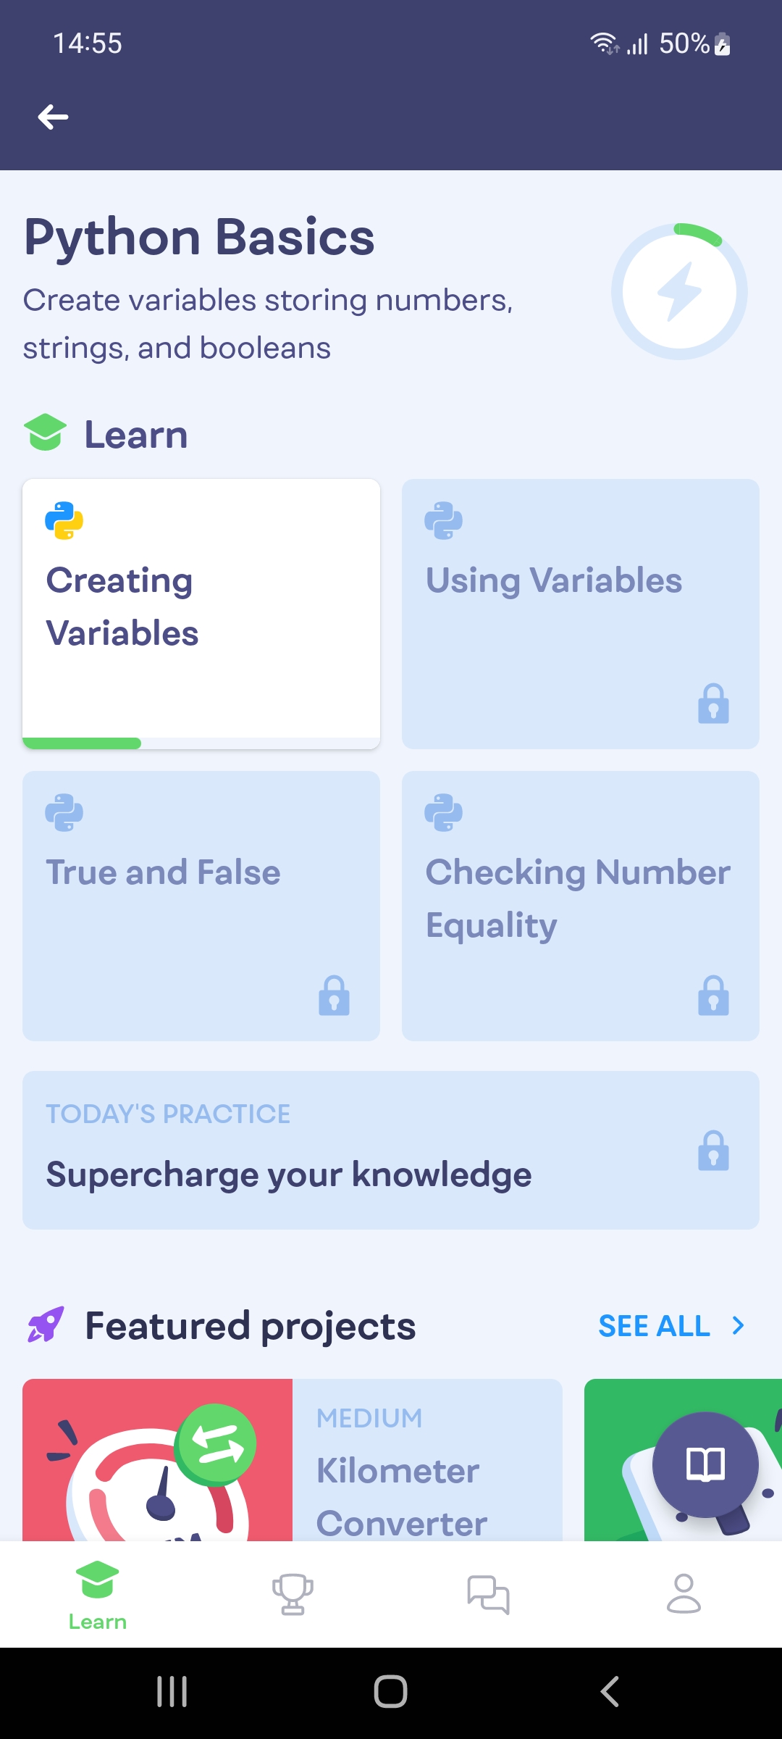782x1739 pixels.
Task: Tap the colored Python logo on Creating Variables
Action: (64, 520)
